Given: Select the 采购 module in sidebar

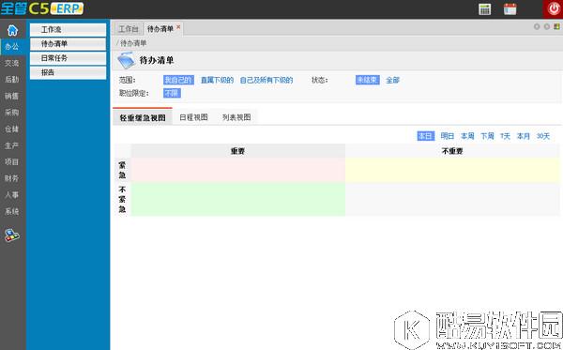Looking at the screenshot, I should (12, 113).
